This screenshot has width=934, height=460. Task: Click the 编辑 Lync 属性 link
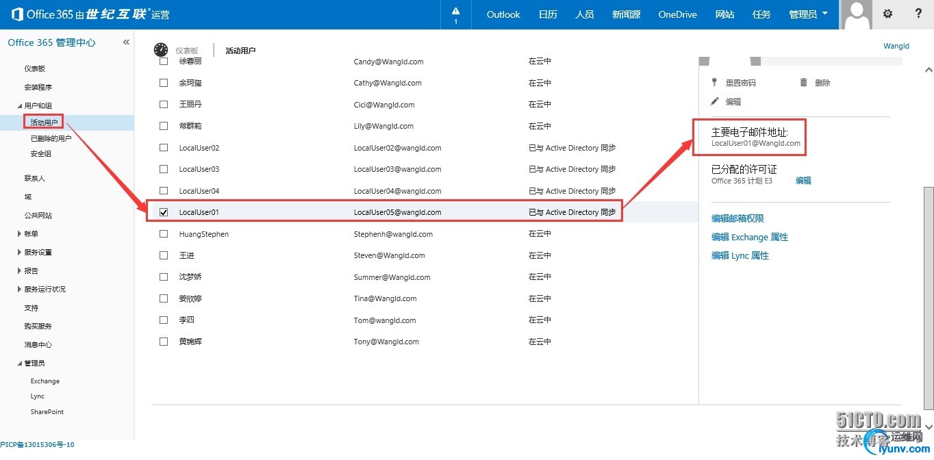coord(740,255)
